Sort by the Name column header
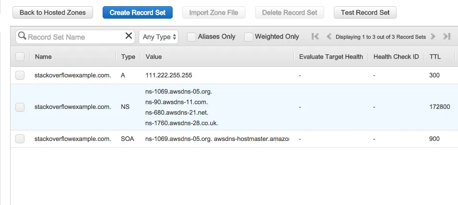Viewport: 458px width, 205px height. (43, 57)
